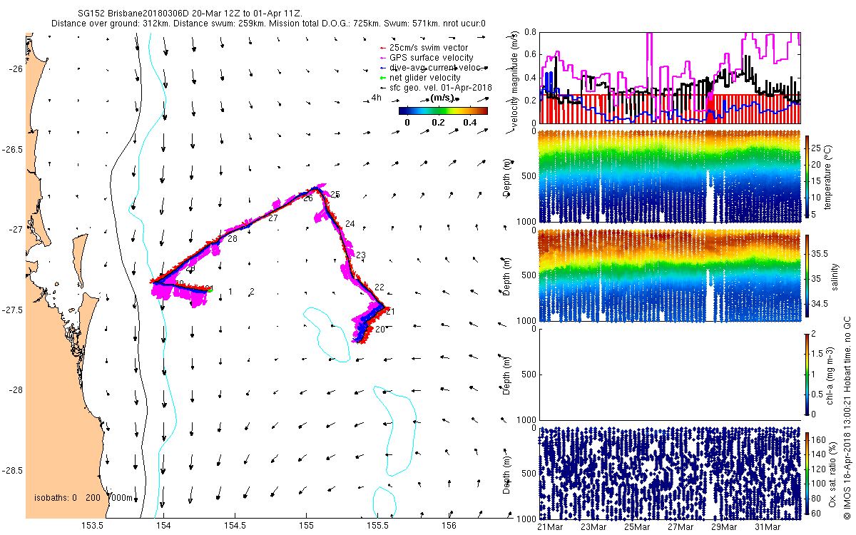Click the '31Mar' date tick label
This screenshot has width=856, height=535.
[x=768, y=527]
